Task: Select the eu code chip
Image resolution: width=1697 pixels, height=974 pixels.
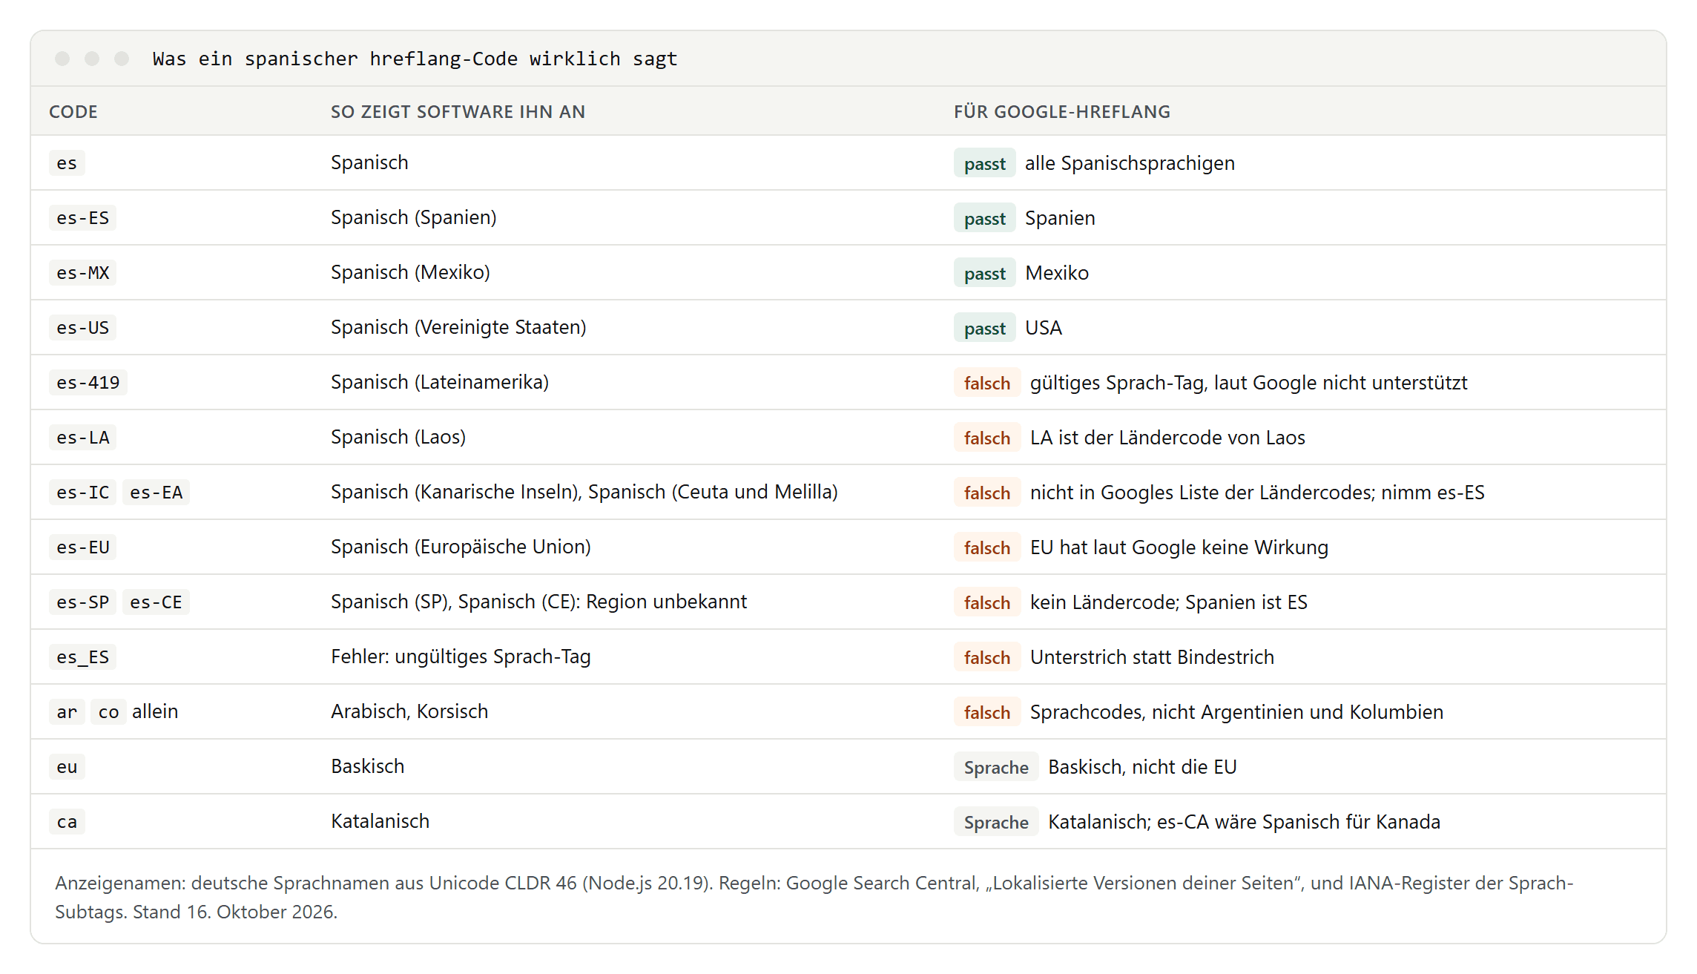Action: coord(67,767)
